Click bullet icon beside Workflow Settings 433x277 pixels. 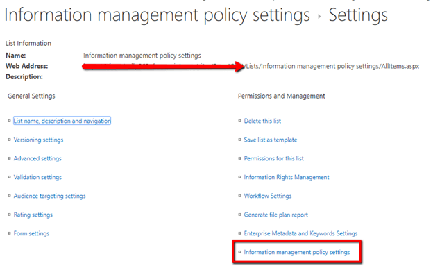tap(239, 196)
